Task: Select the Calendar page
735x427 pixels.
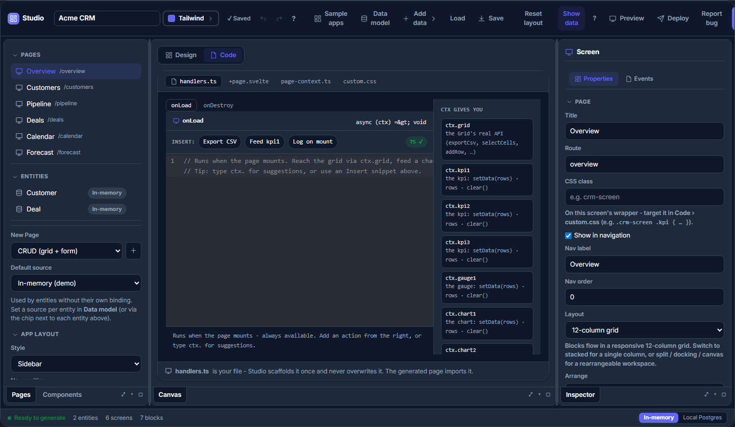Action: (76, 136)
